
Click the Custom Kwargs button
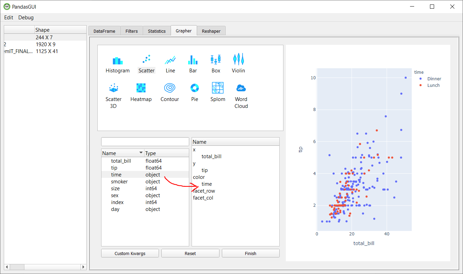click(x=130, y=253)
